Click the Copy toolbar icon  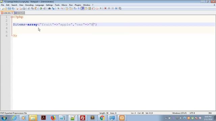[x=32, y=8]
